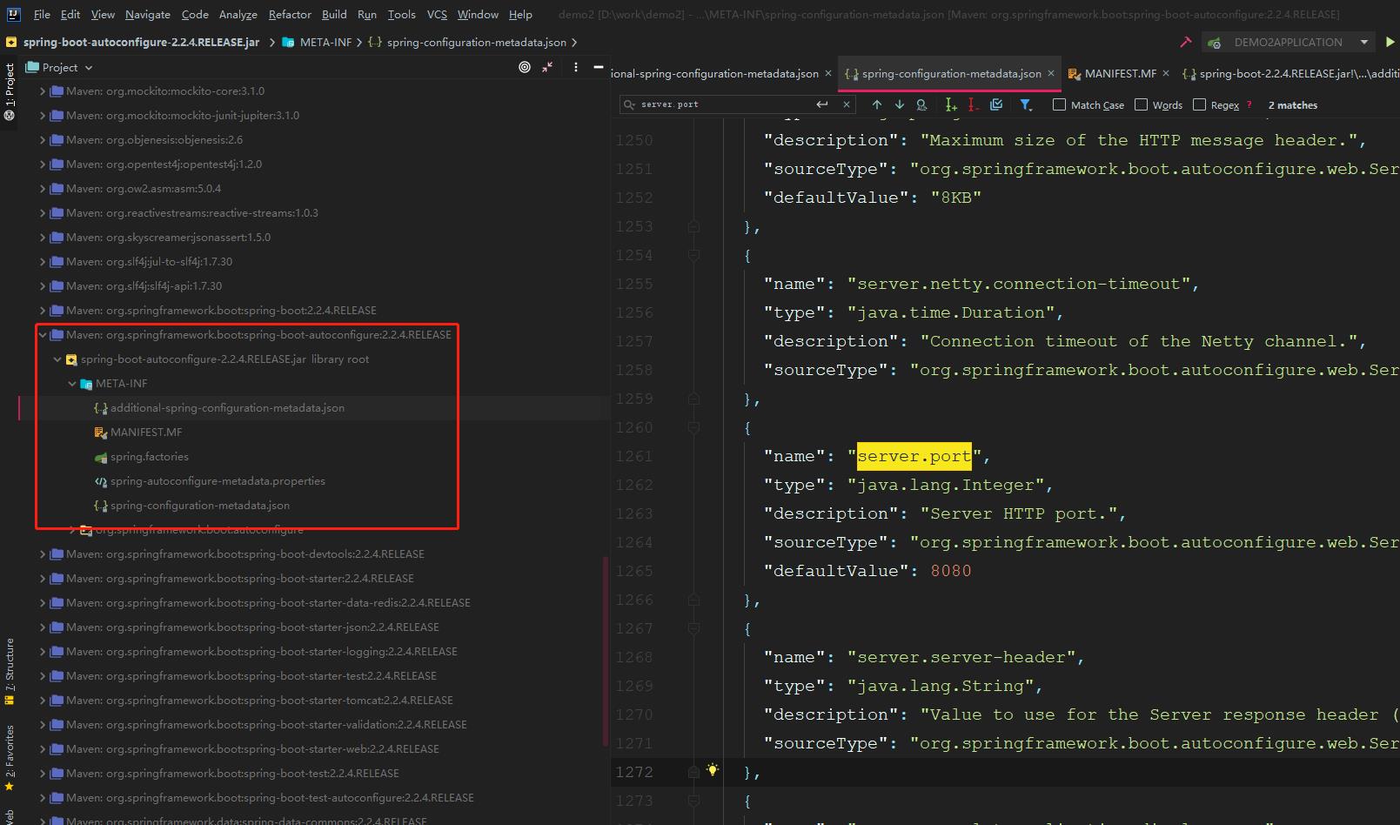The height and width of the screenshot is (825, 1400).
Task: Expand Maven spring-boot-devtools:2.2.4.RELEASE node
Action: click(43, 553)
